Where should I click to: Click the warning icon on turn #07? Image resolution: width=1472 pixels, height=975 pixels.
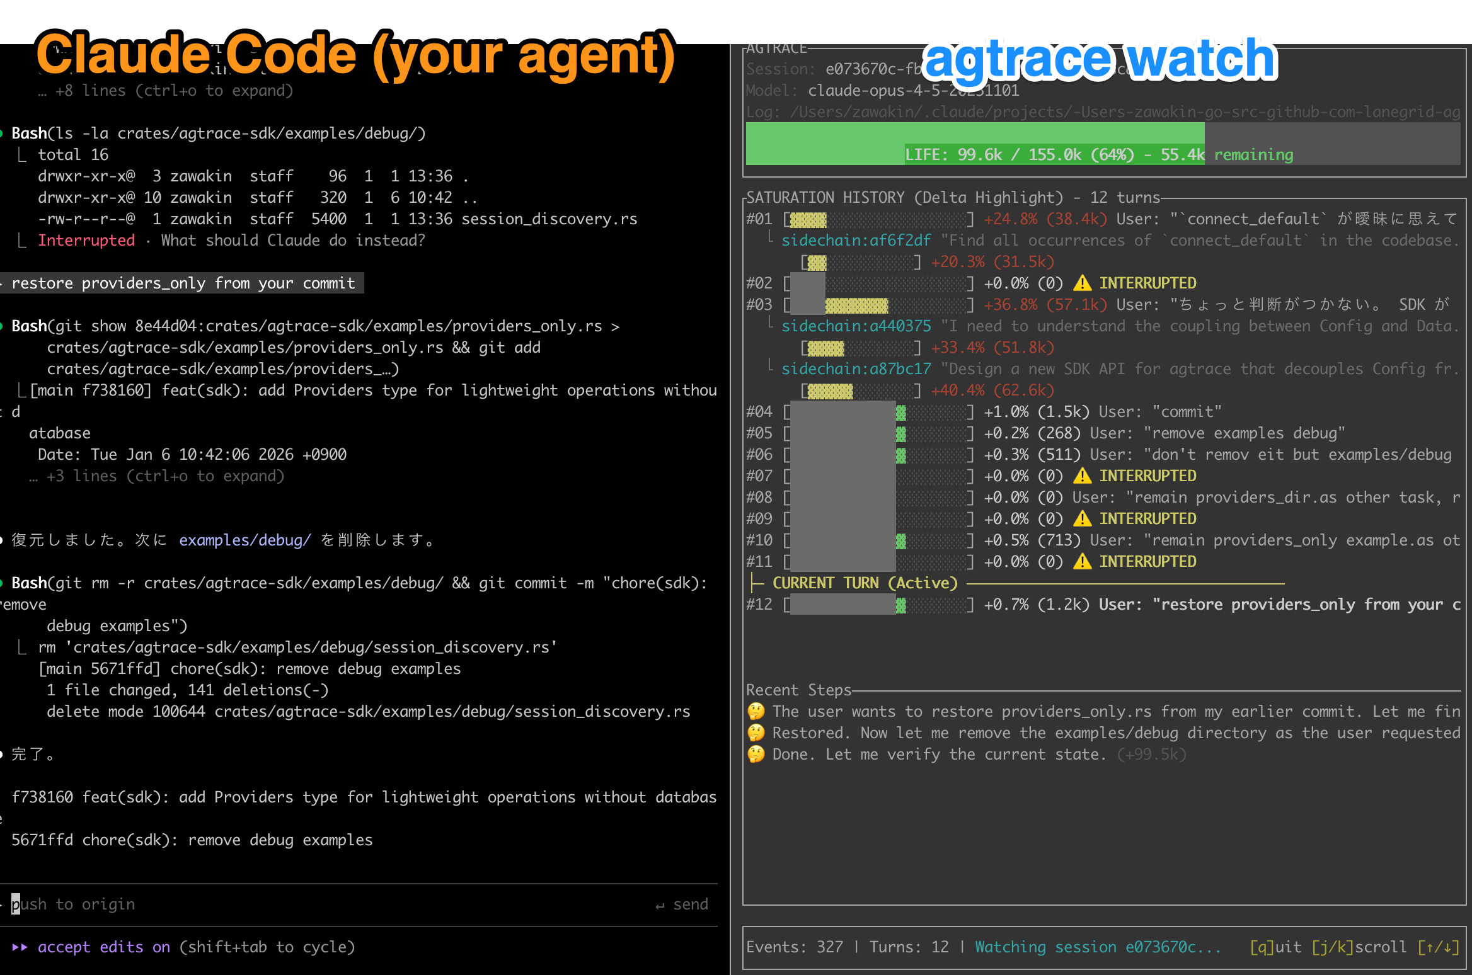(x=1083, y=476)
